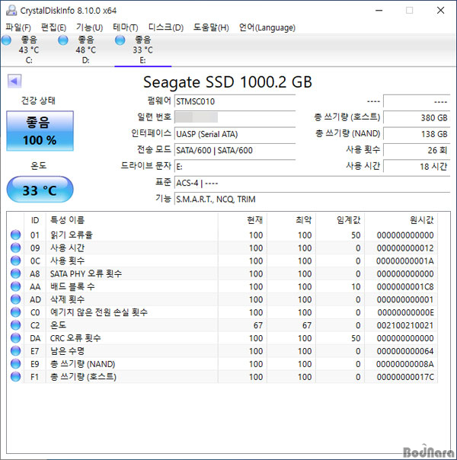Click status orb for AA 배드 블록 수

click(15, 286)
